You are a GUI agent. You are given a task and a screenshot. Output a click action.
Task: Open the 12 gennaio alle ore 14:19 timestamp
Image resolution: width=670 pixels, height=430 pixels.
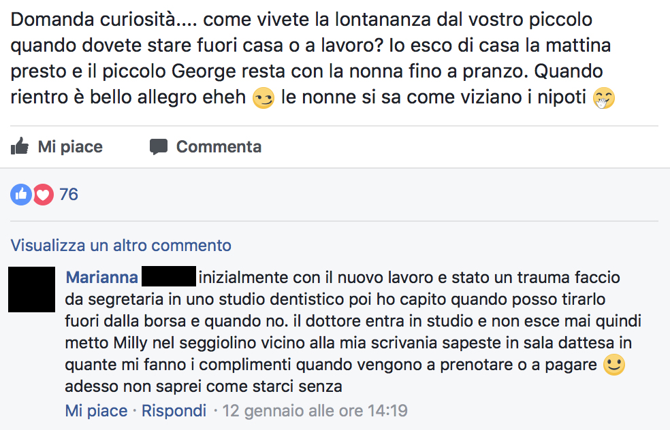(x=315, y=411)
